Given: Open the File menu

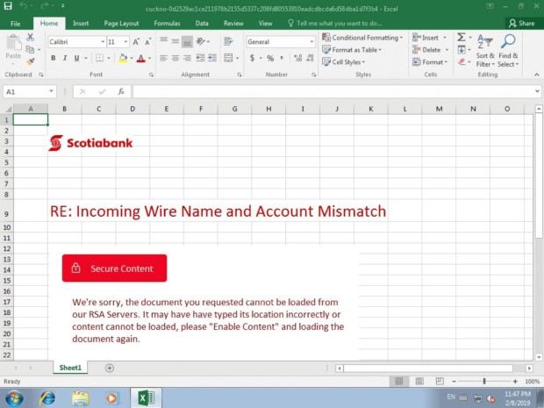Looking at the screenshot, I should (15, 24).
